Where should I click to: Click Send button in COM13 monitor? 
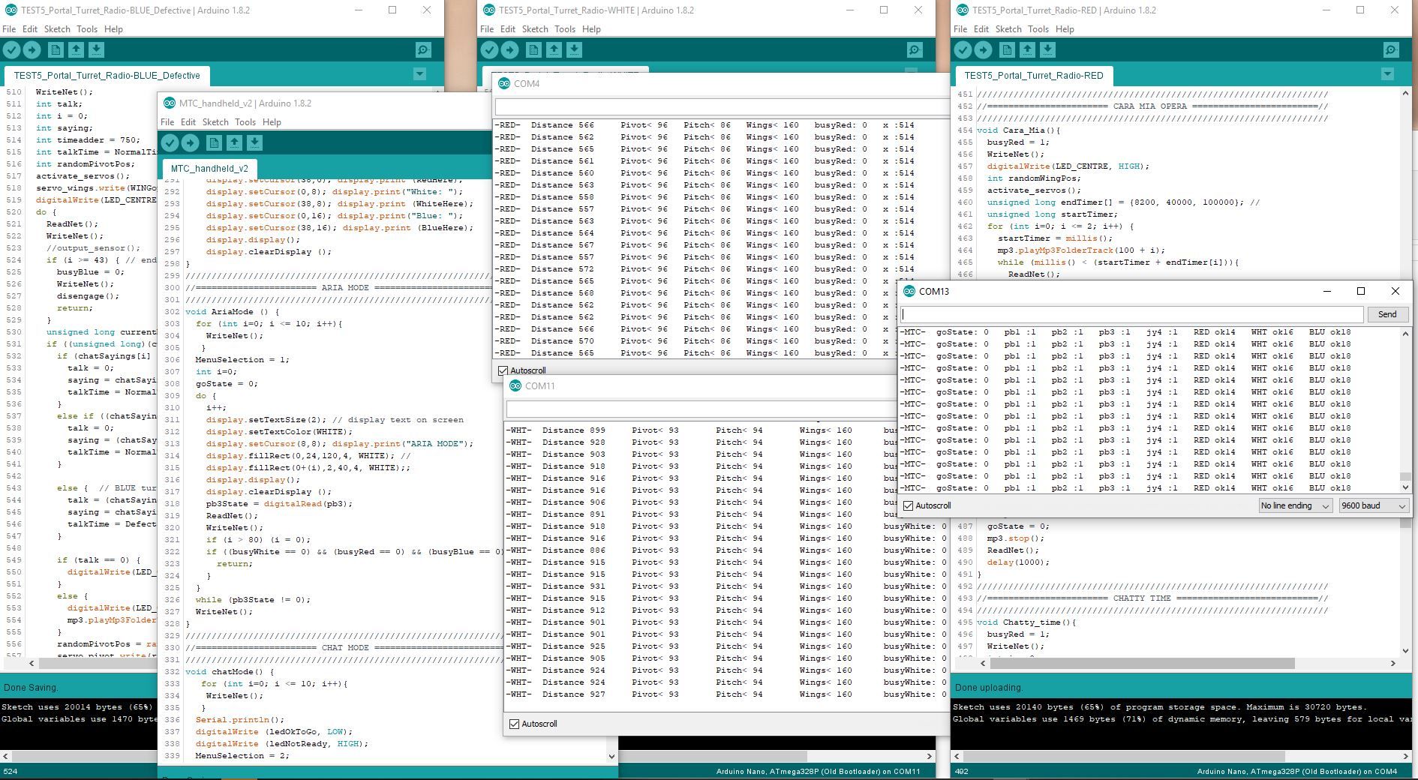(1386, 315)
